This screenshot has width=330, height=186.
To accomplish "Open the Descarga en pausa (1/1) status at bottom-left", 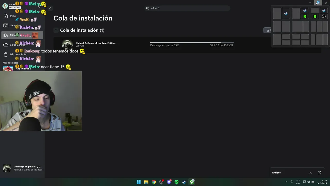I will coord(23,168).
